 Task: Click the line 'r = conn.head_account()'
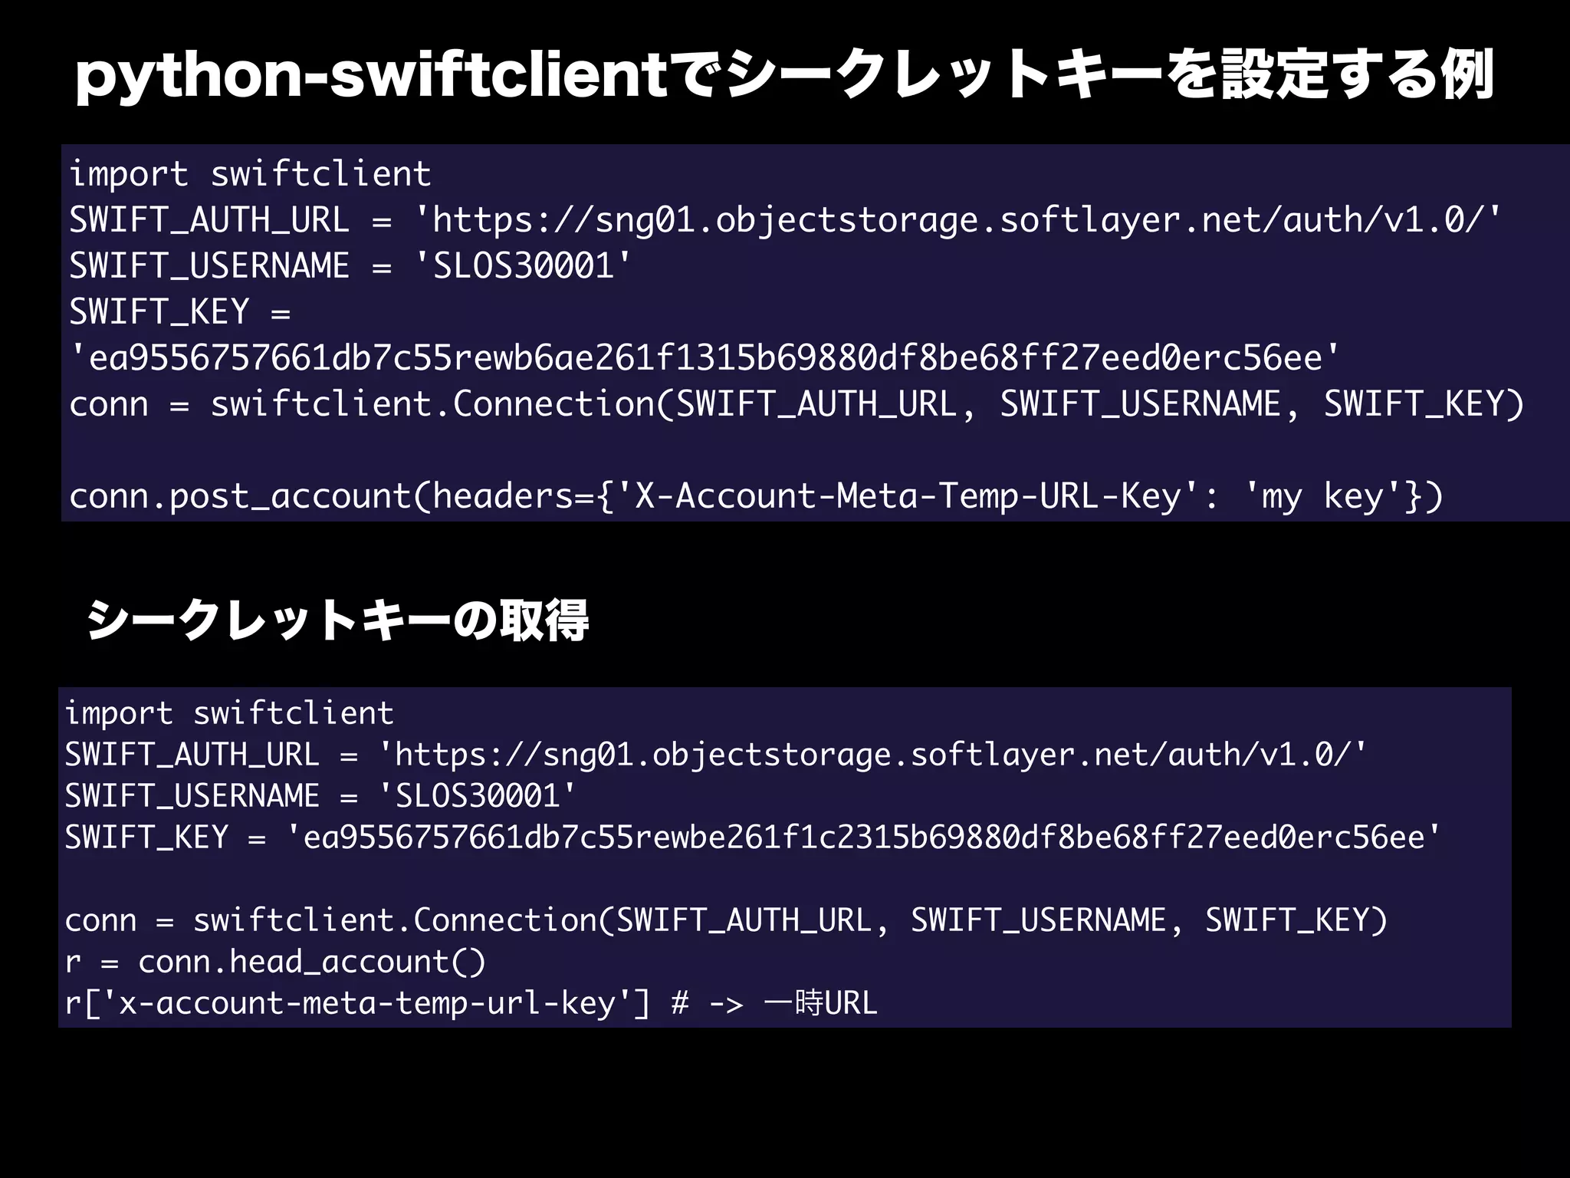tap(275, 962)
